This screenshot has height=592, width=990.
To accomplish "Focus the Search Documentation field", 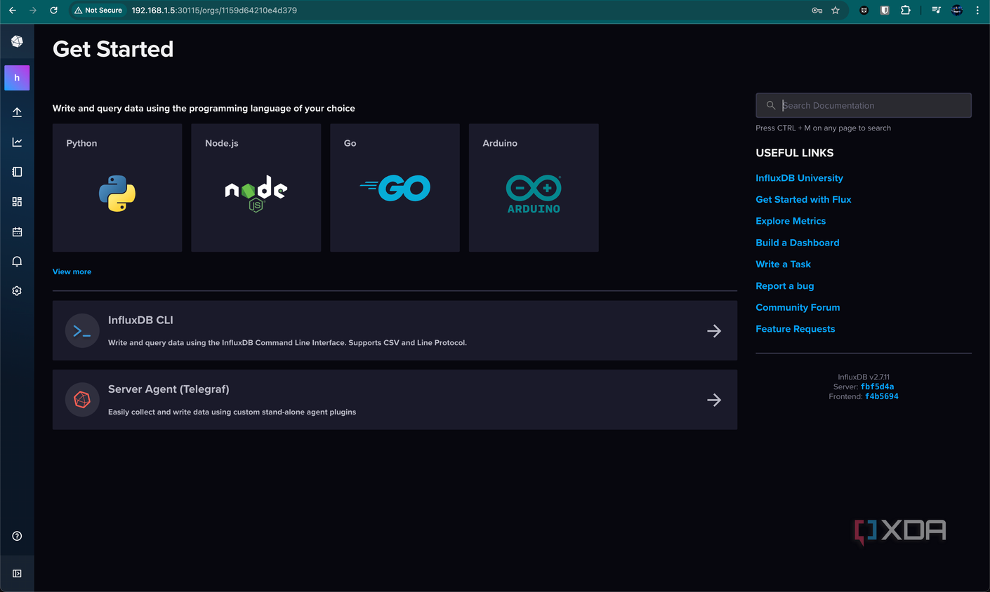I will 864,105.
